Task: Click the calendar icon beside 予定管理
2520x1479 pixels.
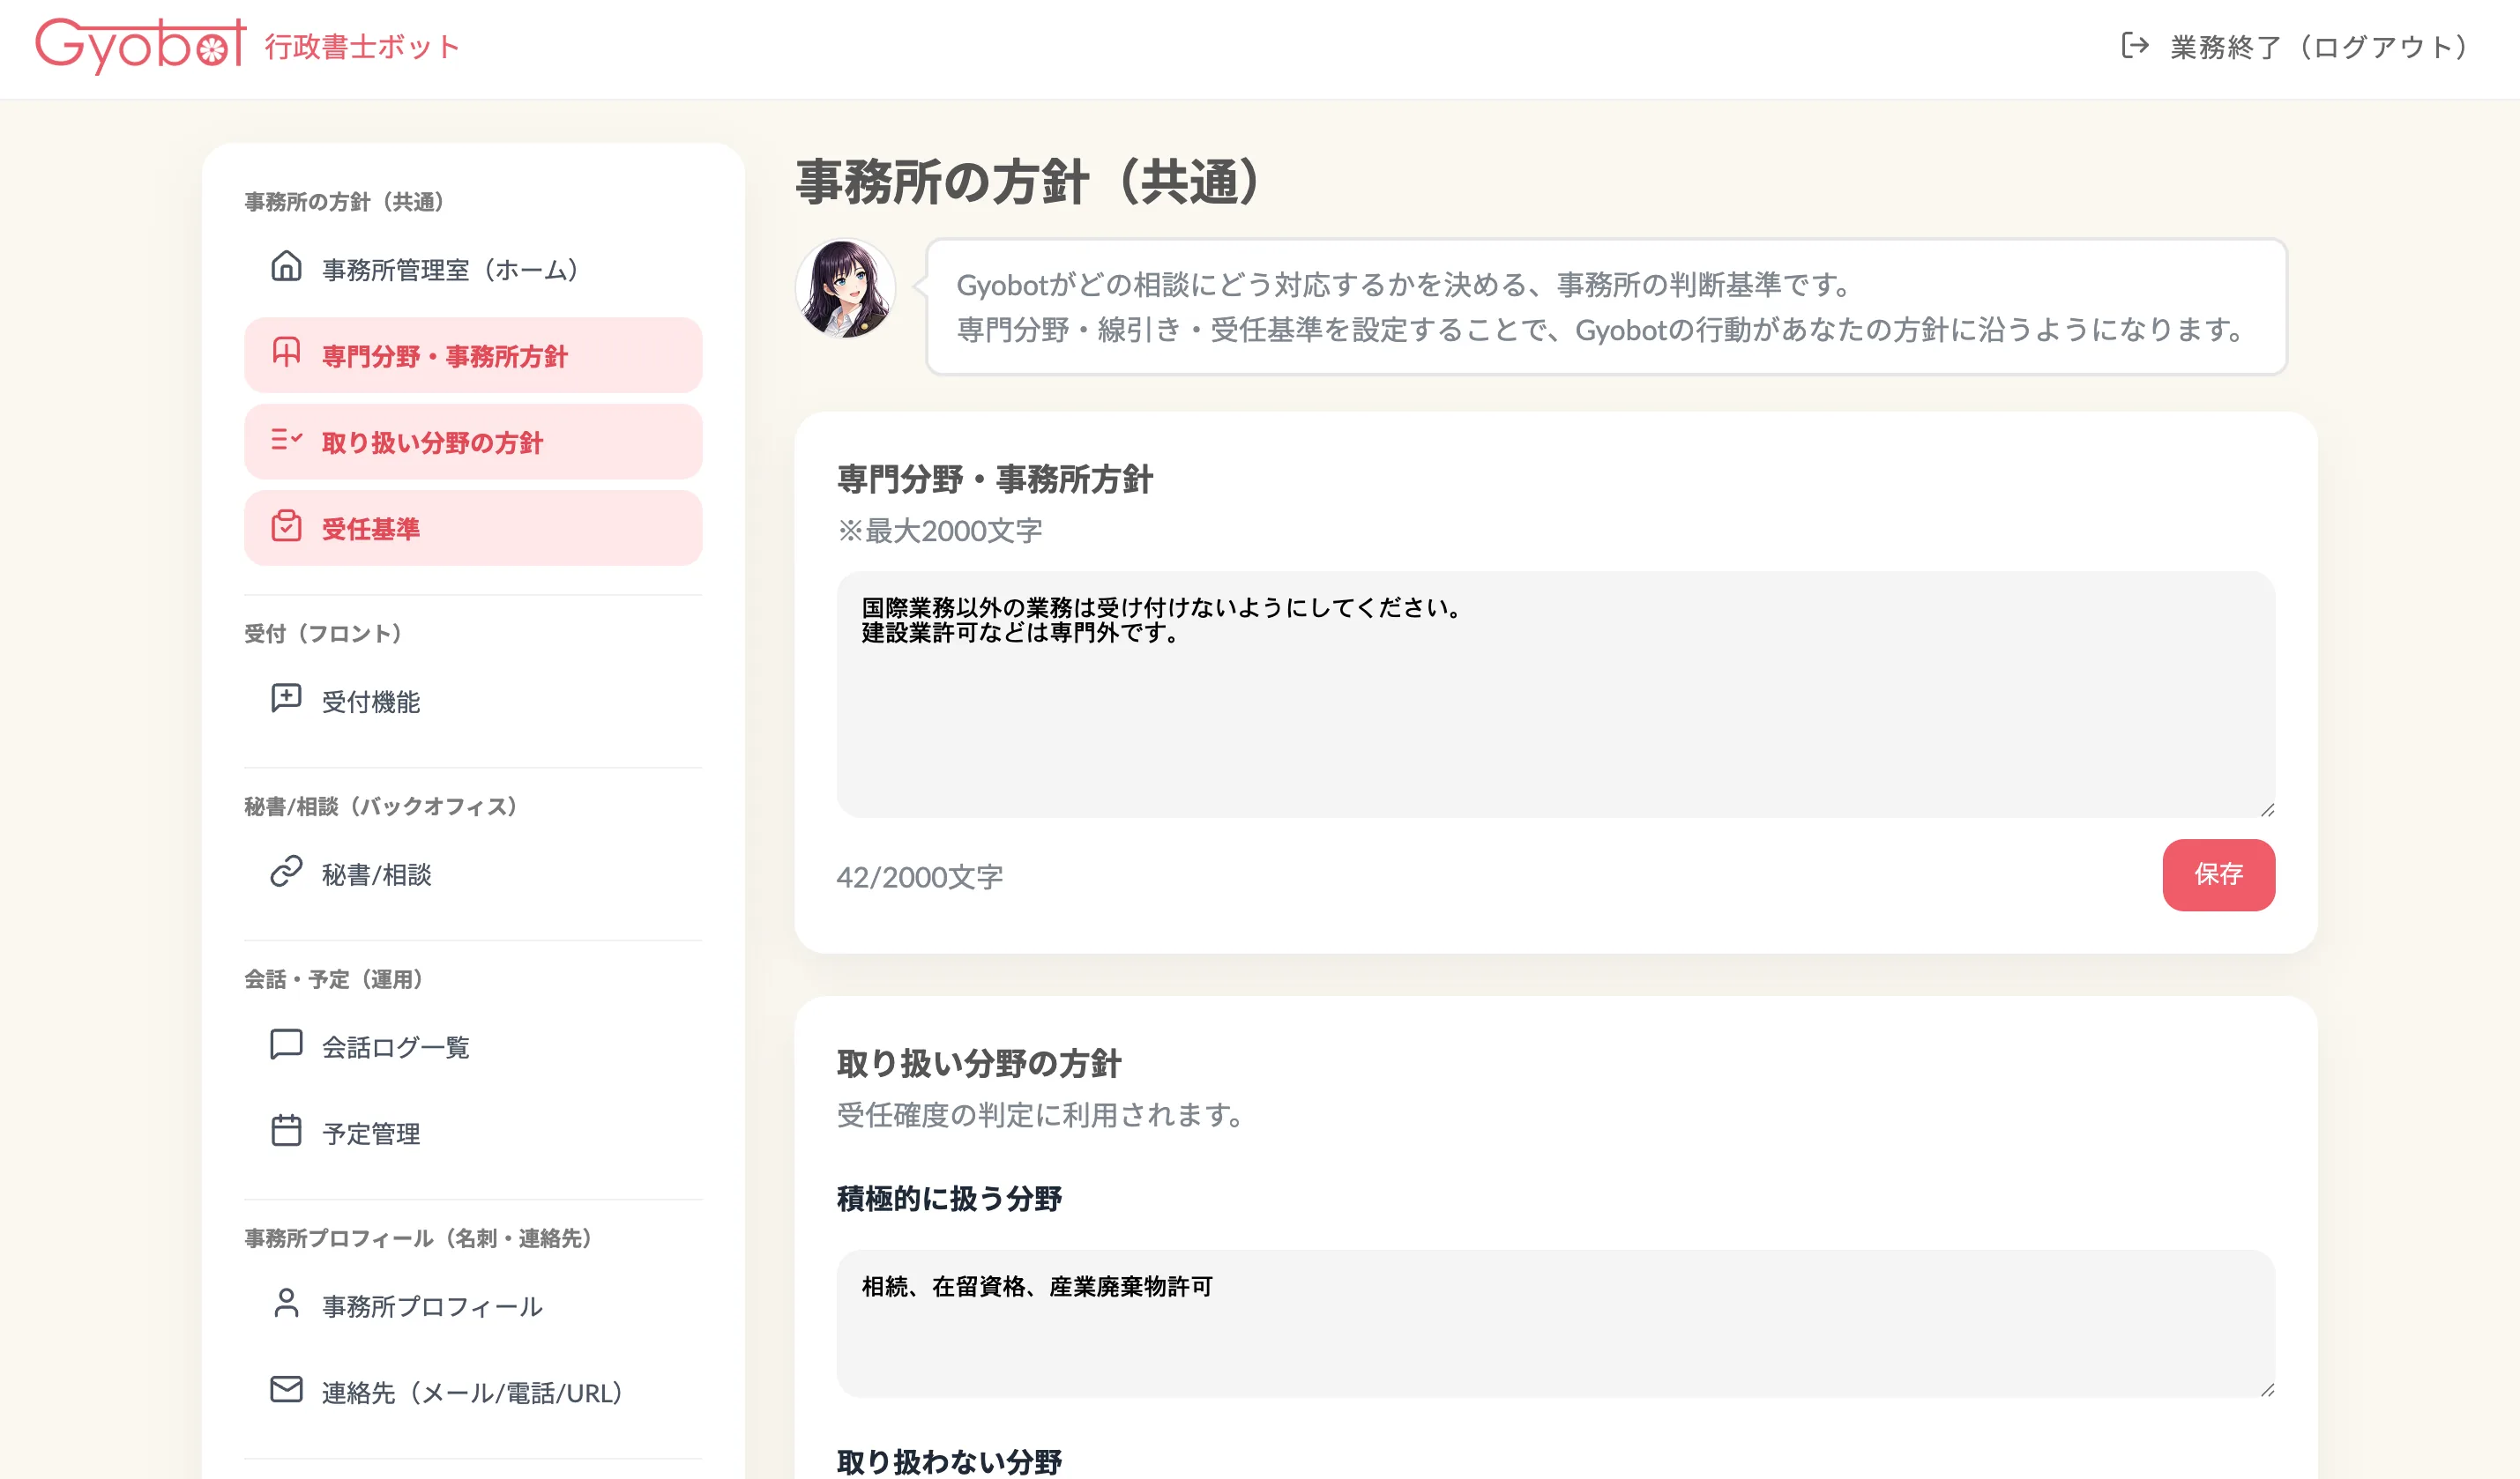Action: pyautogui.click(x=286, y=1131)
